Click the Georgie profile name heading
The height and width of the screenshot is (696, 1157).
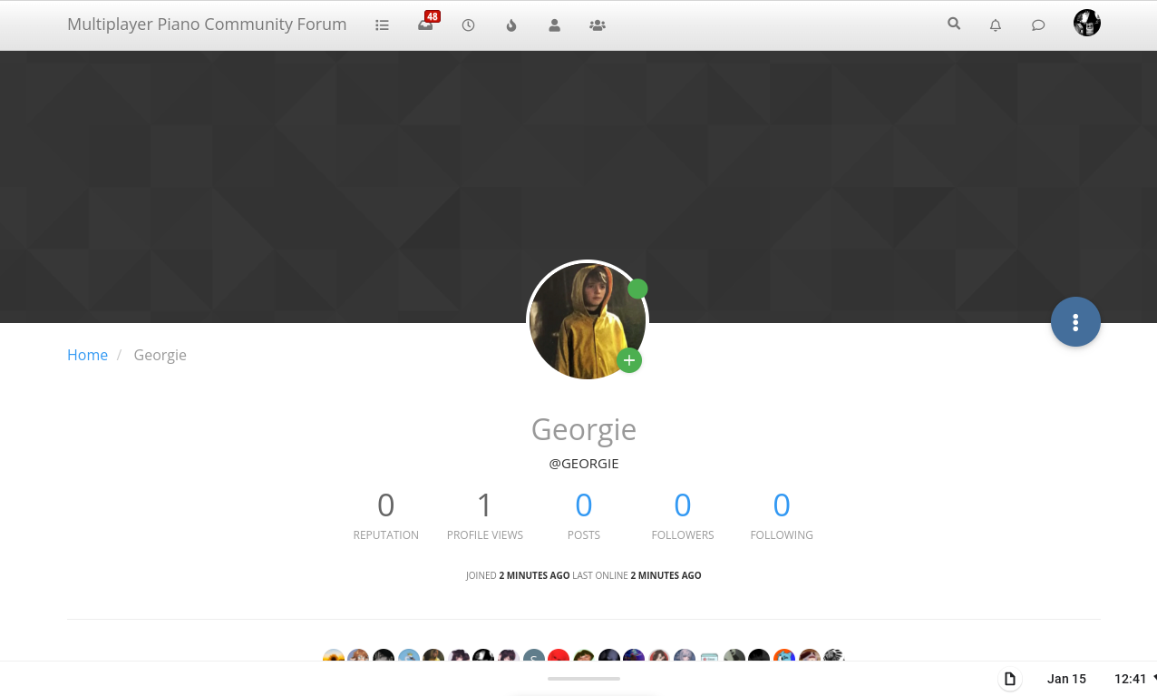(x=584, y=428)
